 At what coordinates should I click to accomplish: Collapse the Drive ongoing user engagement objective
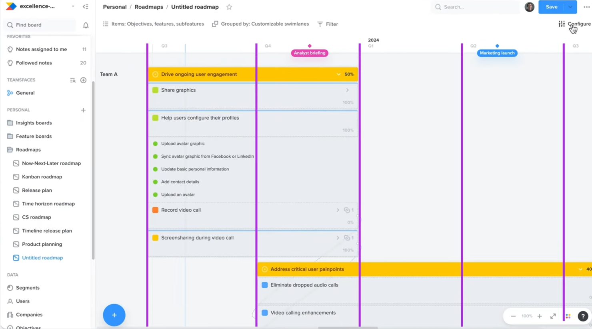(x=338, y=74)
